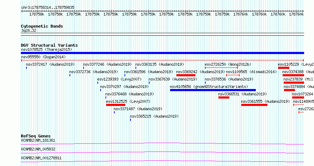Viewport: 314px width, 166px height.
Task: Click nsv4105656 (gnomADStructuralVariants) label
Action: [209, 87]
